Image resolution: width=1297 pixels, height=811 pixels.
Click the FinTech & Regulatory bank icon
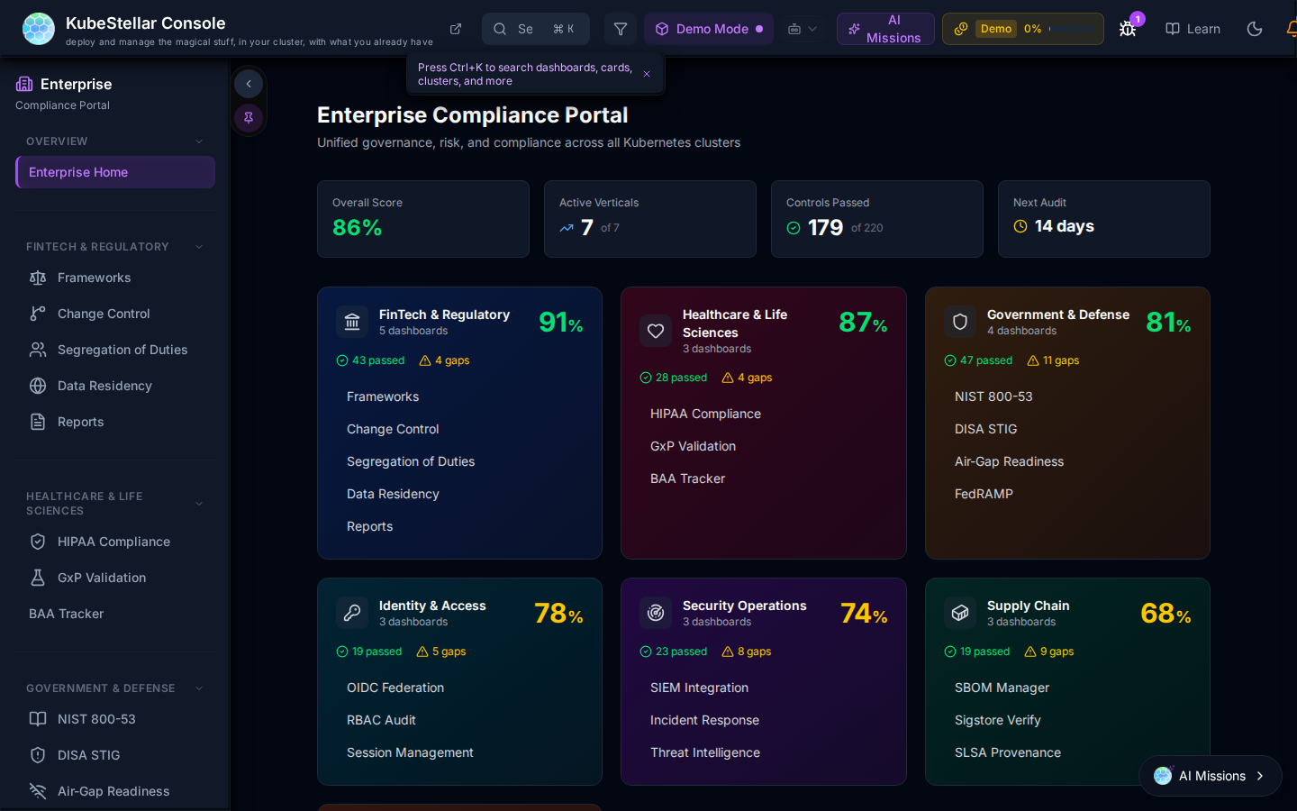coord(352,322)
